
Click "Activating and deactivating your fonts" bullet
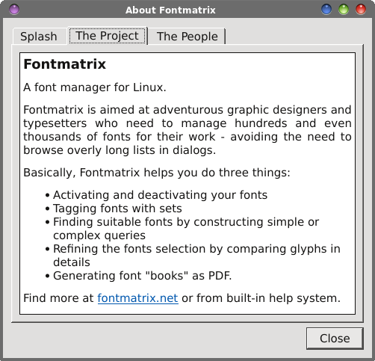(160, 195)
